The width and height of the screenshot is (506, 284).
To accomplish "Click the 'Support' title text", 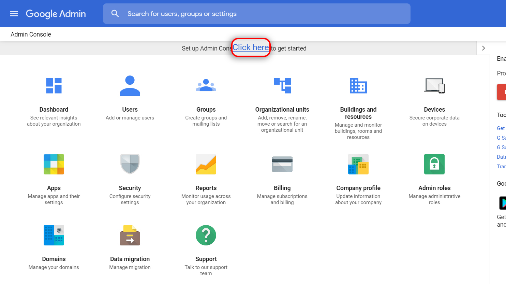I will pos(206,259).
